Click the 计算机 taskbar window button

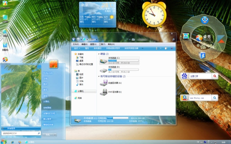30,142
